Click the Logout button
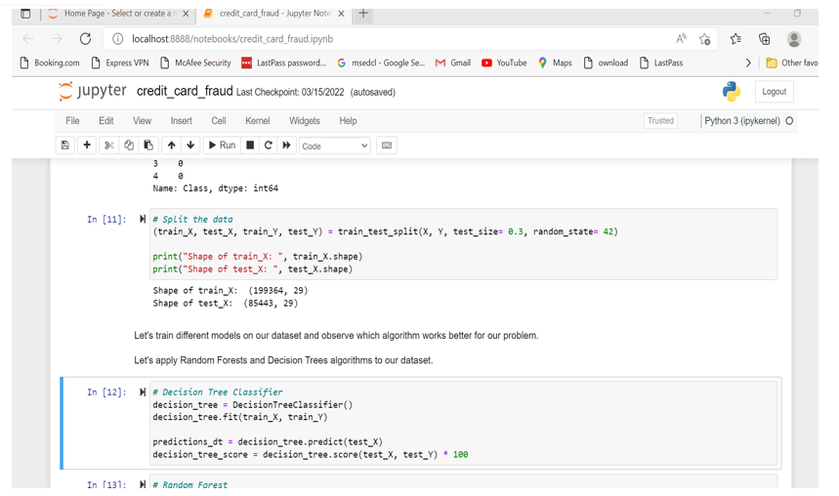 774,92
